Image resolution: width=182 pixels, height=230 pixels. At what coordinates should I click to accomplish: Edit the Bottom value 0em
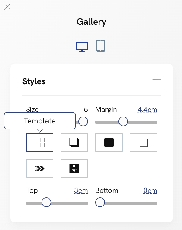[150, 190]
